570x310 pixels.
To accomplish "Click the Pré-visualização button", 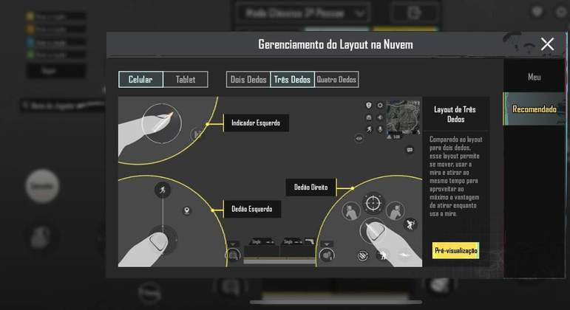I will [455, 250].
